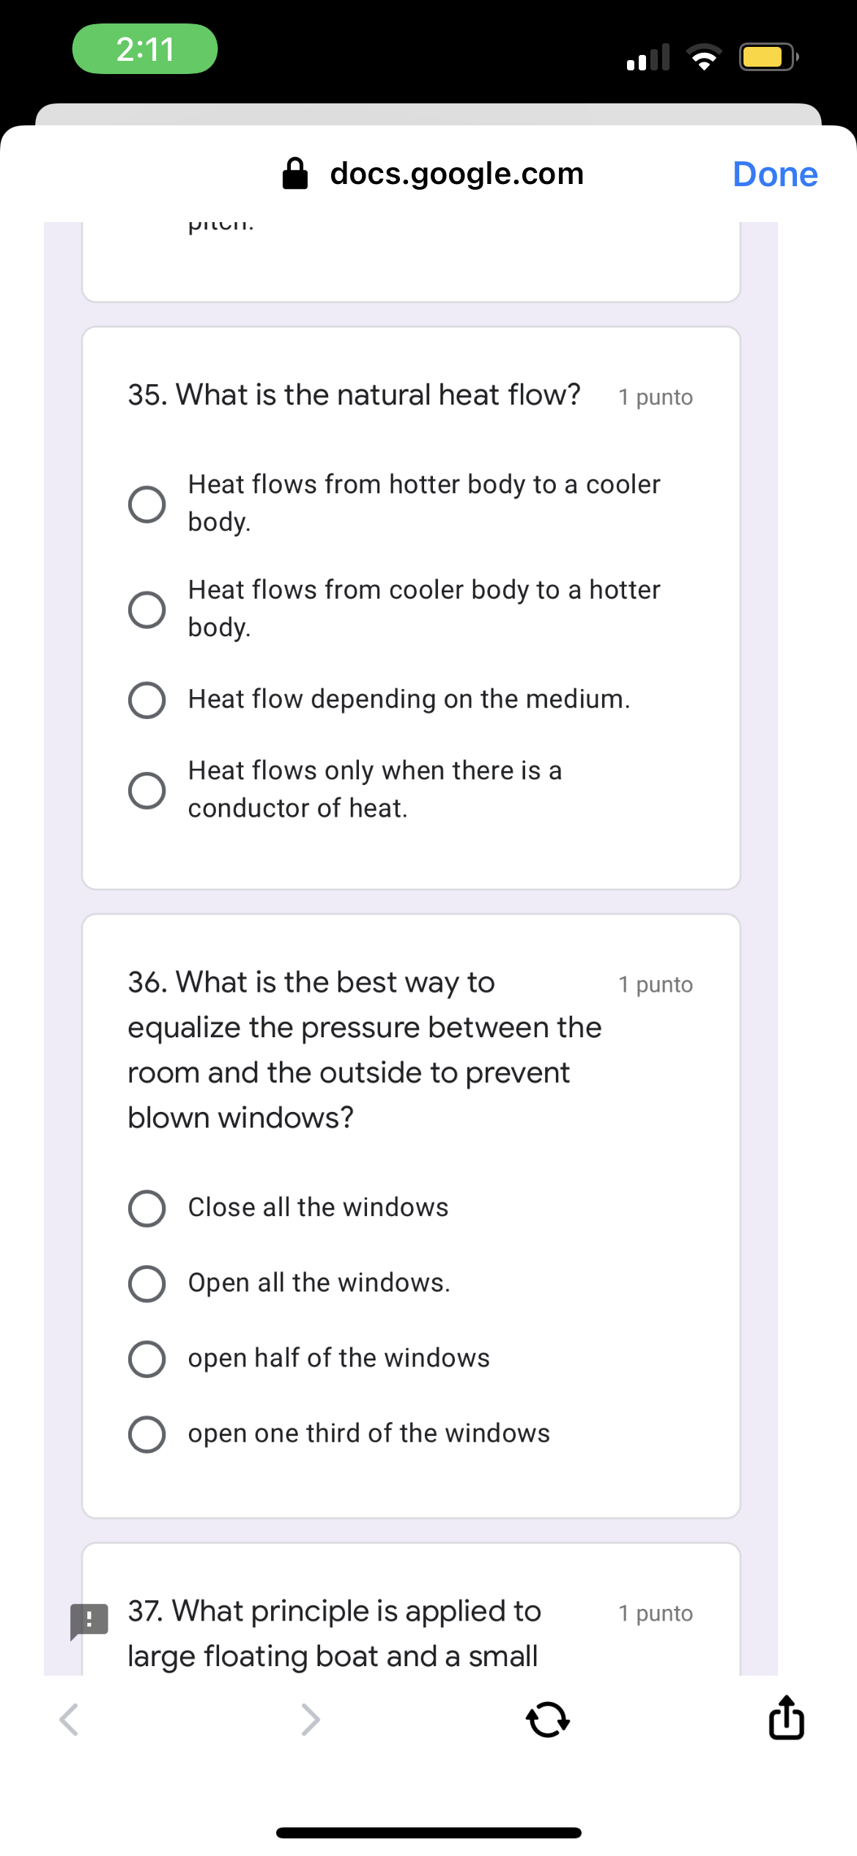The height and width of the screenshot is (1856, 857).
Task: Select 'Close all the windows' answer
Action: pos(146,1208)
